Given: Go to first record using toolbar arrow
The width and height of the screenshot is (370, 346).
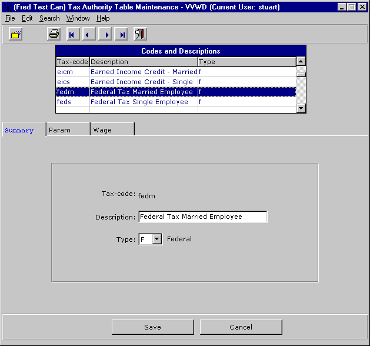Looking at the screenshot, I should pyautogui.click(x=72, y=35).
